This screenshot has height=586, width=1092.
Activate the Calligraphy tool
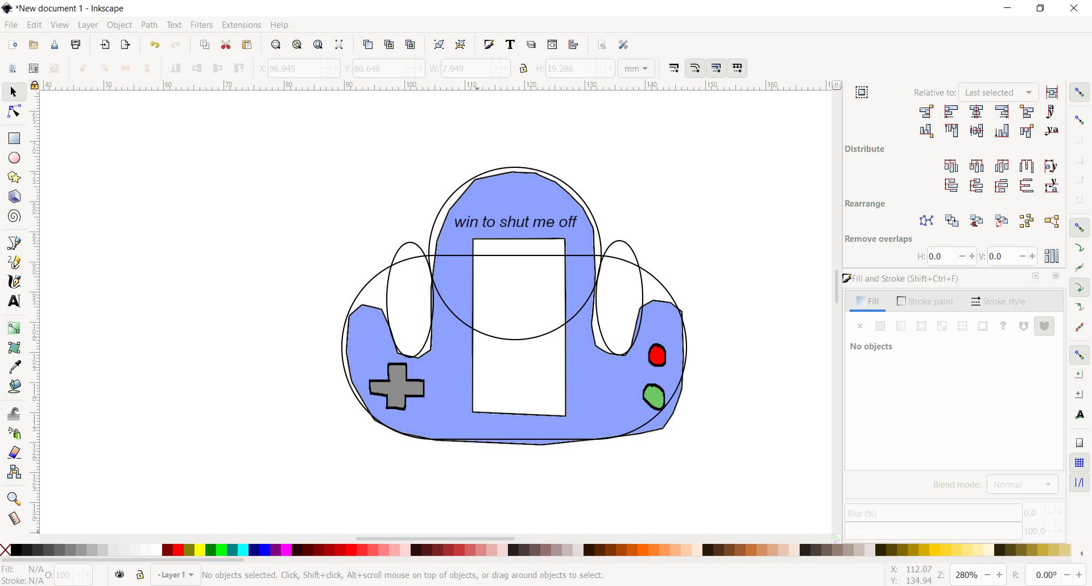[x=14, y=282]
